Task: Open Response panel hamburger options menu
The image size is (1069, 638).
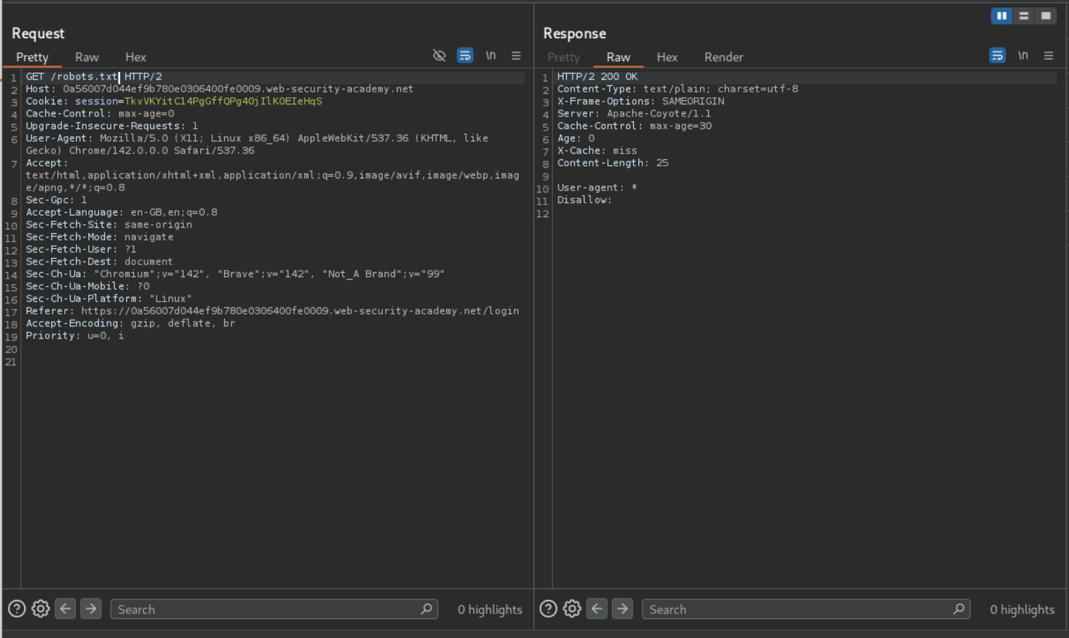Action: pyautogui.click(x=1049, y=56)
